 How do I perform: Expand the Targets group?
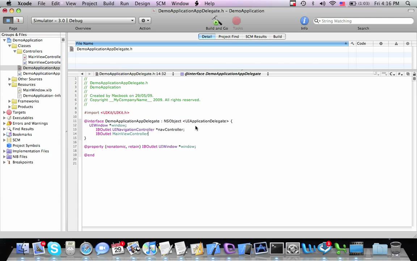[x=4, y=112]
